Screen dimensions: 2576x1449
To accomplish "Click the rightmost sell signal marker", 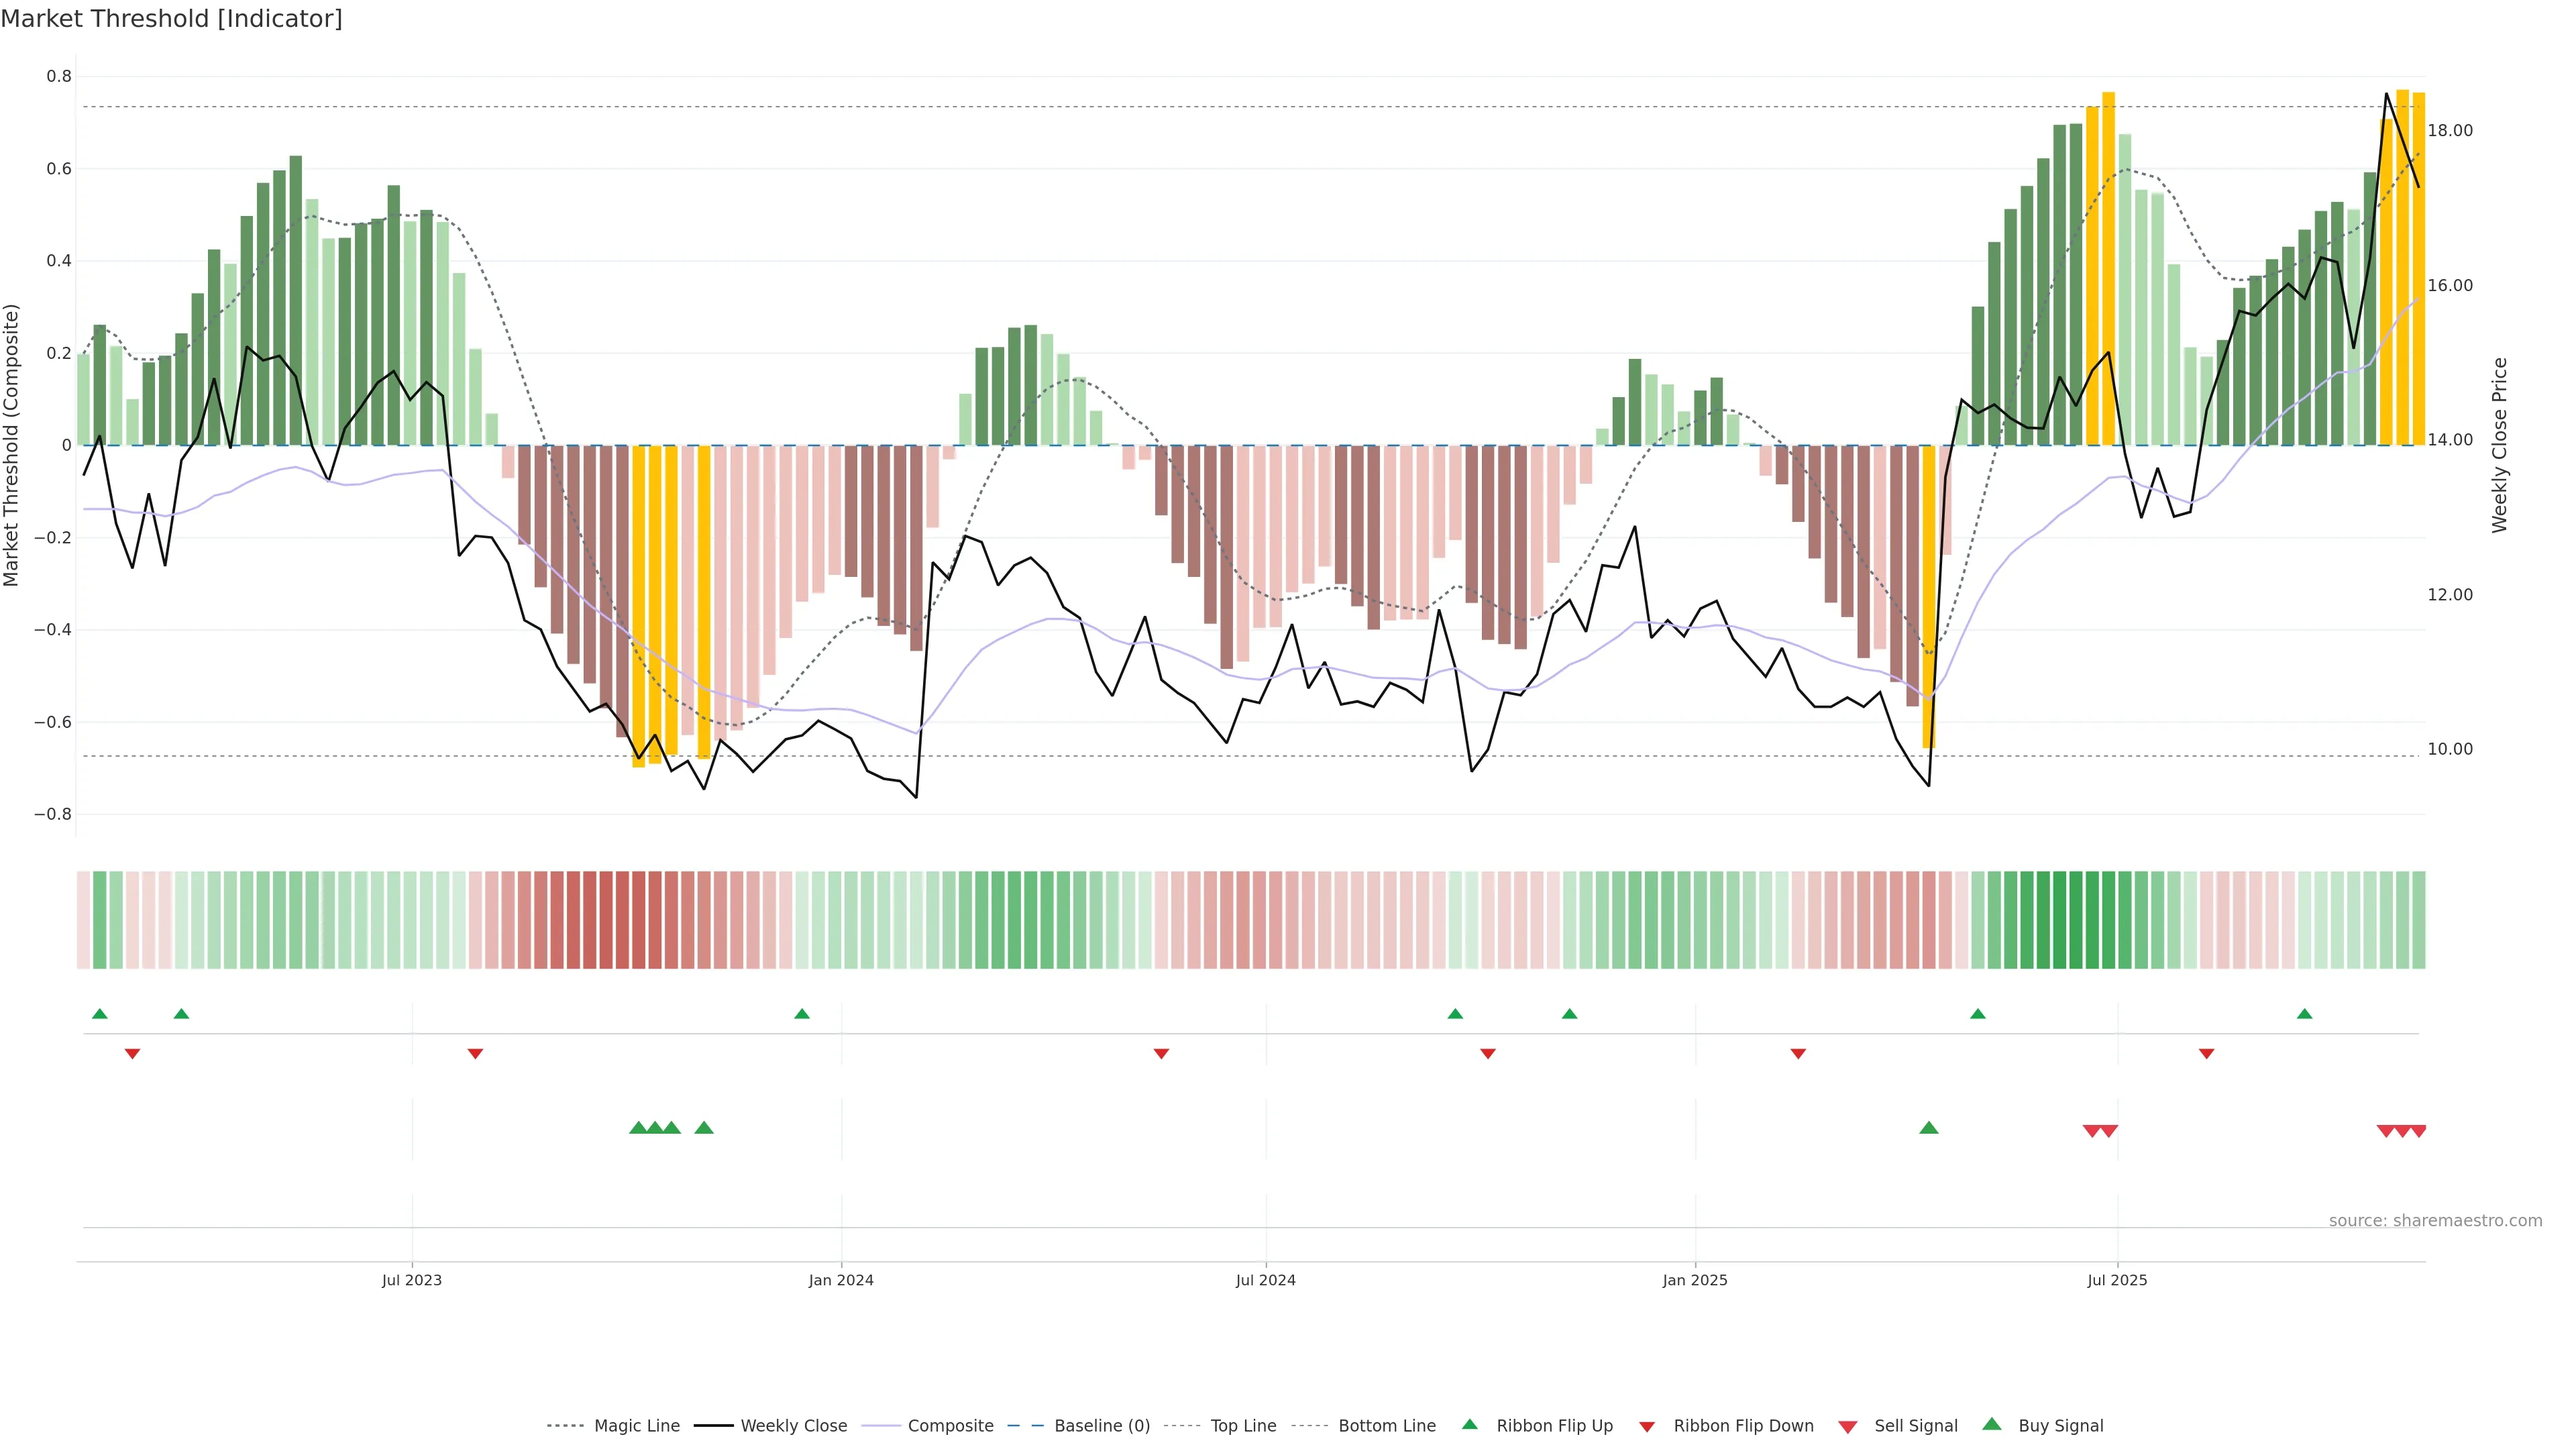I will click(2418, 1131).
